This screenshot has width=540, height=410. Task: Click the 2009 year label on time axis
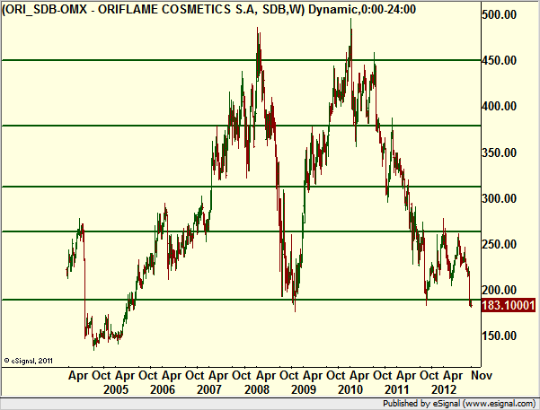tap(304, 389)
